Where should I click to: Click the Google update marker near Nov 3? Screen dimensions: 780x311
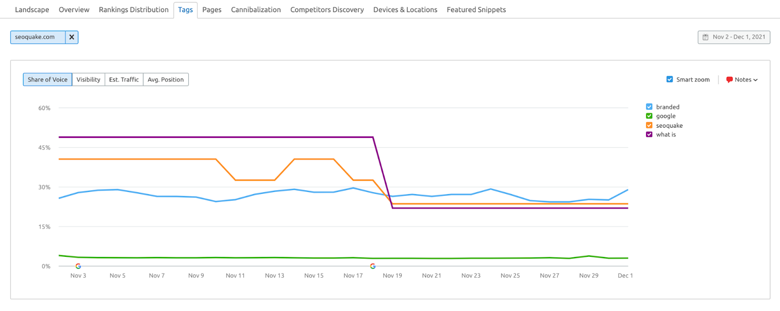[x=78, y=266]
